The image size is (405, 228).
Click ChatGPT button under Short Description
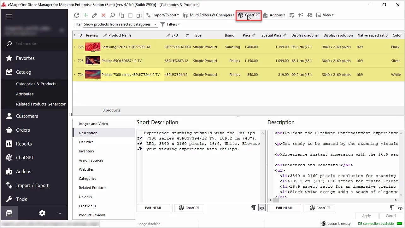(x=189, y=208)
